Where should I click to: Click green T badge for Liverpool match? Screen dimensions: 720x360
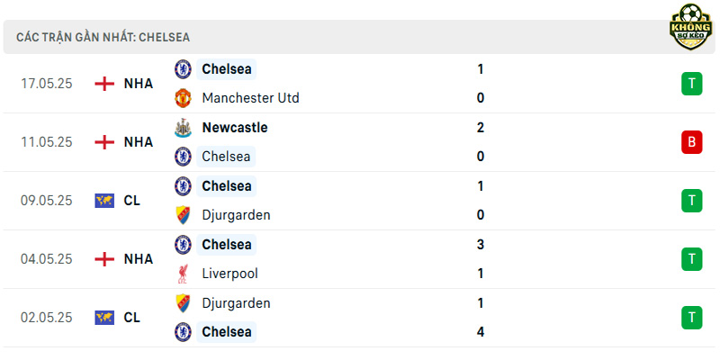tap(691, 259)
